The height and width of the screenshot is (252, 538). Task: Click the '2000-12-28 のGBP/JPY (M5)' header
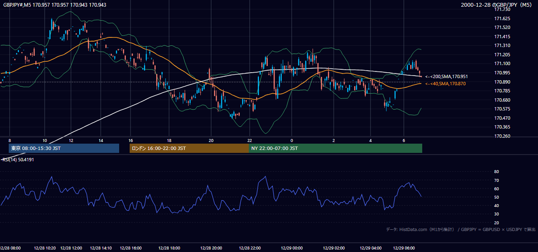point(497,5)
